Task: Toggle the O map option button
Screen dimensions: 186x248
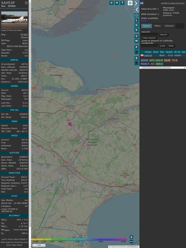Action: point(136,25)
